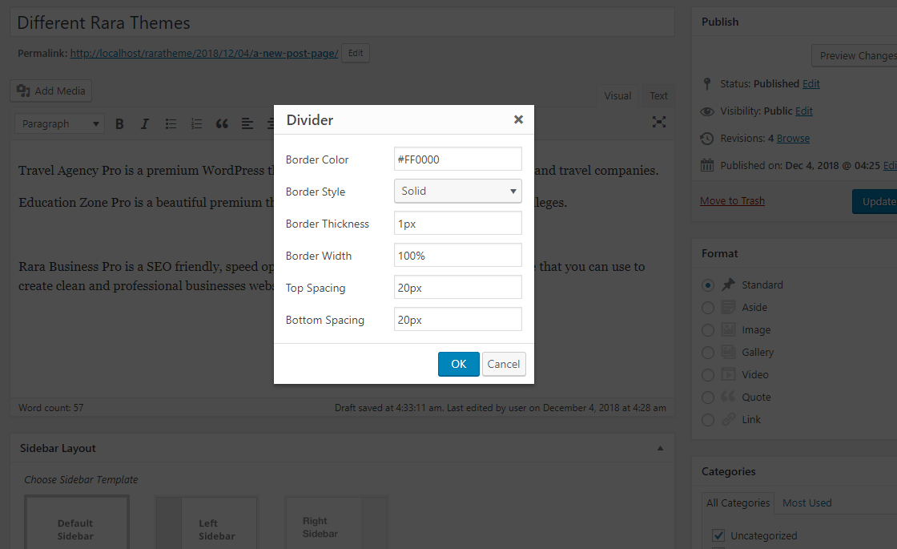897x549 pixels.
Task: Choose the Left Sidebar layout thumbnail
Action: pos(207,523)
